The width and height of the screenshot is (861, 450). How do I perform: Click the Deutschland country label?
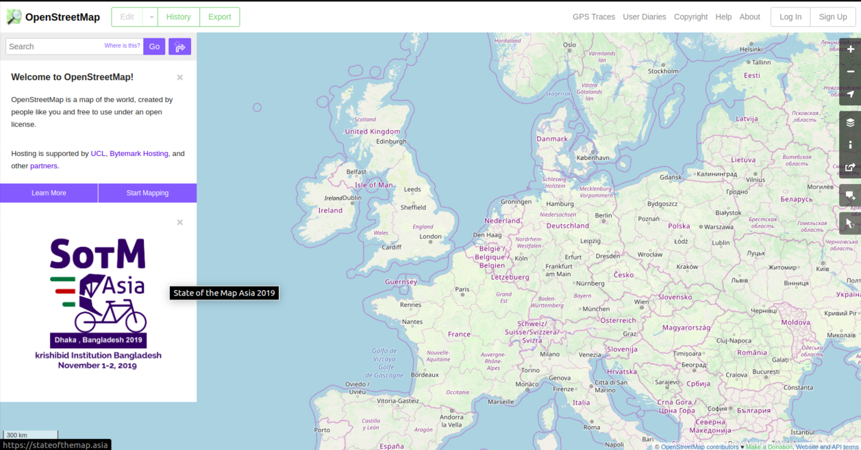(x=567, y=226)
